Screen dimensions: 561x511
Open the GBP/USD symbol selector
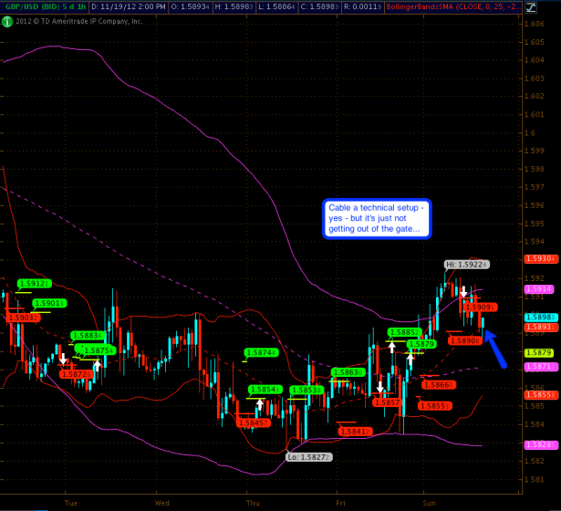click(29, 7)
